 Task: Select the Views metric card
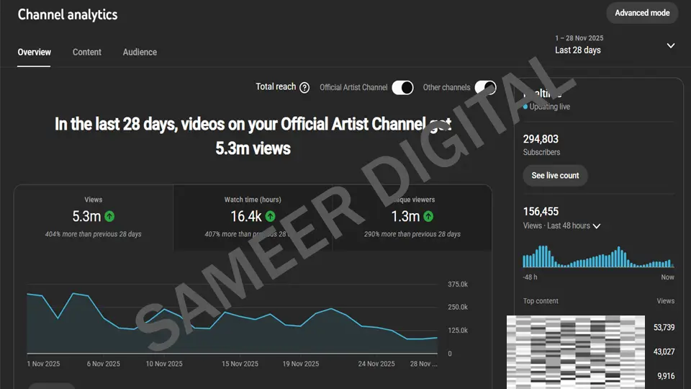[x=94, y=218]
